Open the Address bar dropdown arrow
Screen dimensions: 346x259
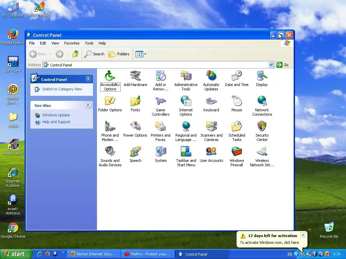click(x=271, y=65)
